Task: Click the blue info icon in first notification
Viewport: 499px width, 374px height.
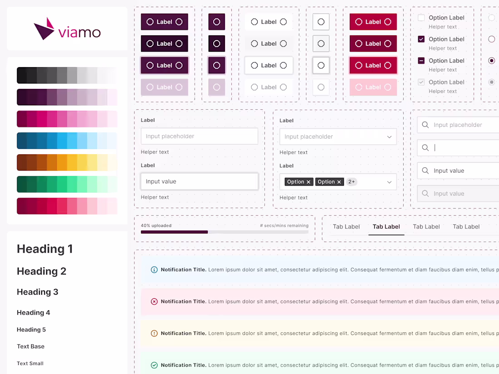Action: pyautogui.click(x=154, y=269)
